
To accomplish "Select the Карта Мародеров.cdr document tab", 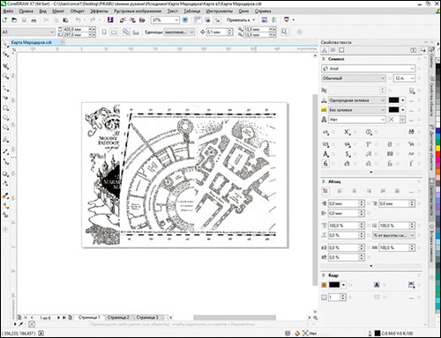I will pyautogui.click(x=32, y=42).
